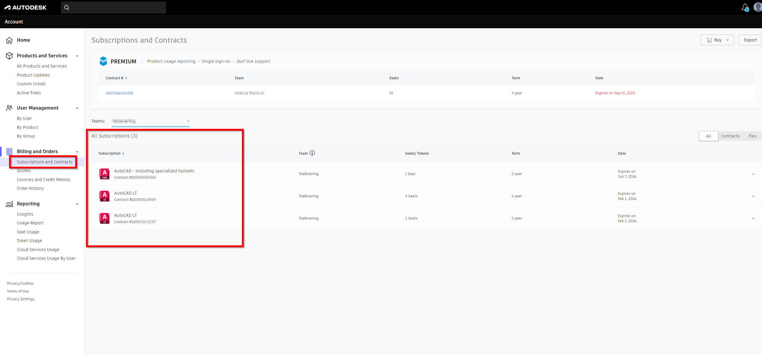Open Custom Install
Screen dimensions: 762x355
click(x=31, y=84)
